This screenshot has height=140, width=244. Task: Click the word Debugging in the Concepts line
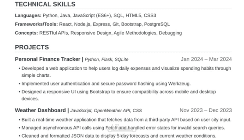coord(170,33)
